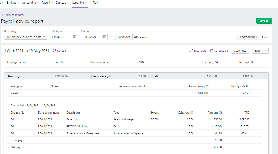The height and width of the screenshot is (154, 278).
Task: Open the Export dropdown
Action: click(260, 51)
